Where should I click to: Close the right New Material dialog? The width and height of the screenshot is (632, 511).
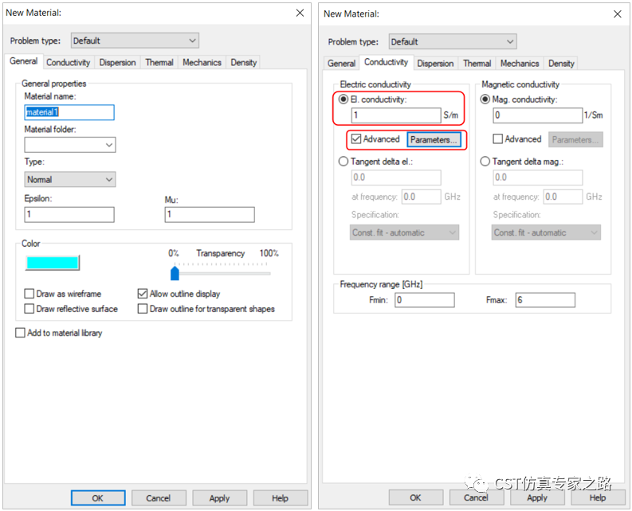[x=618, y=14]
